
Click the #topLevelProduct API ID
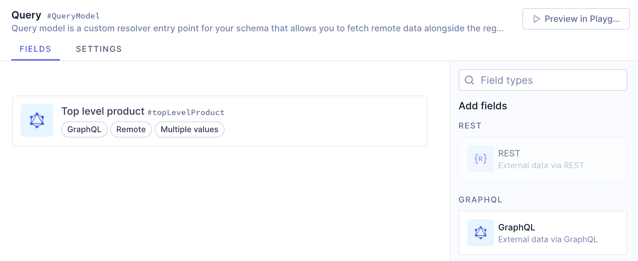coord(186,112)
